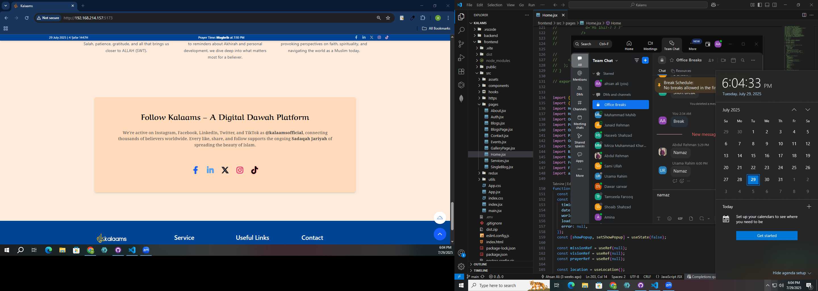Open the File menu in VS Code

[x=469, y=5]
